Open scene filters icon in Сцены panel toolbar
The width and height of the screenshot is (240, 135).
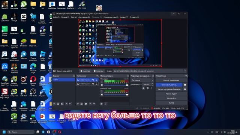point(62,103)
